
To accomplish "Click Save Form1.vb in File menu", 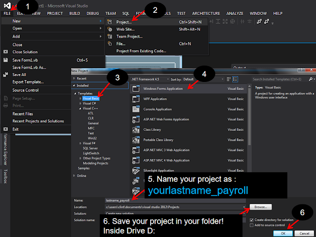I will 25,60.
